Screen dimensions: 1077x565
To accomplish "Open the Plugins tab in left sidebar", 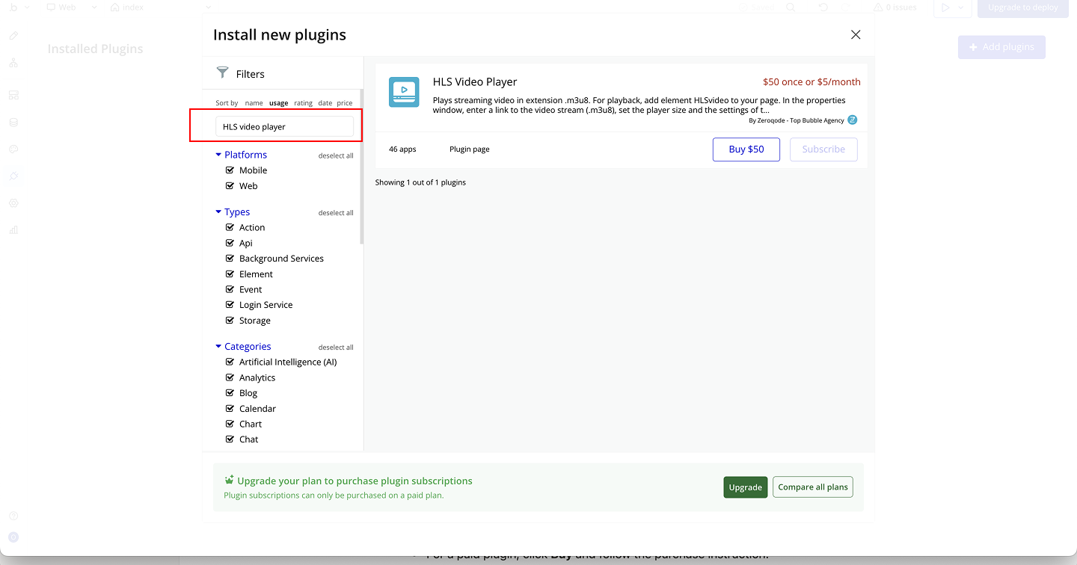I will click(x=13, y=176).
